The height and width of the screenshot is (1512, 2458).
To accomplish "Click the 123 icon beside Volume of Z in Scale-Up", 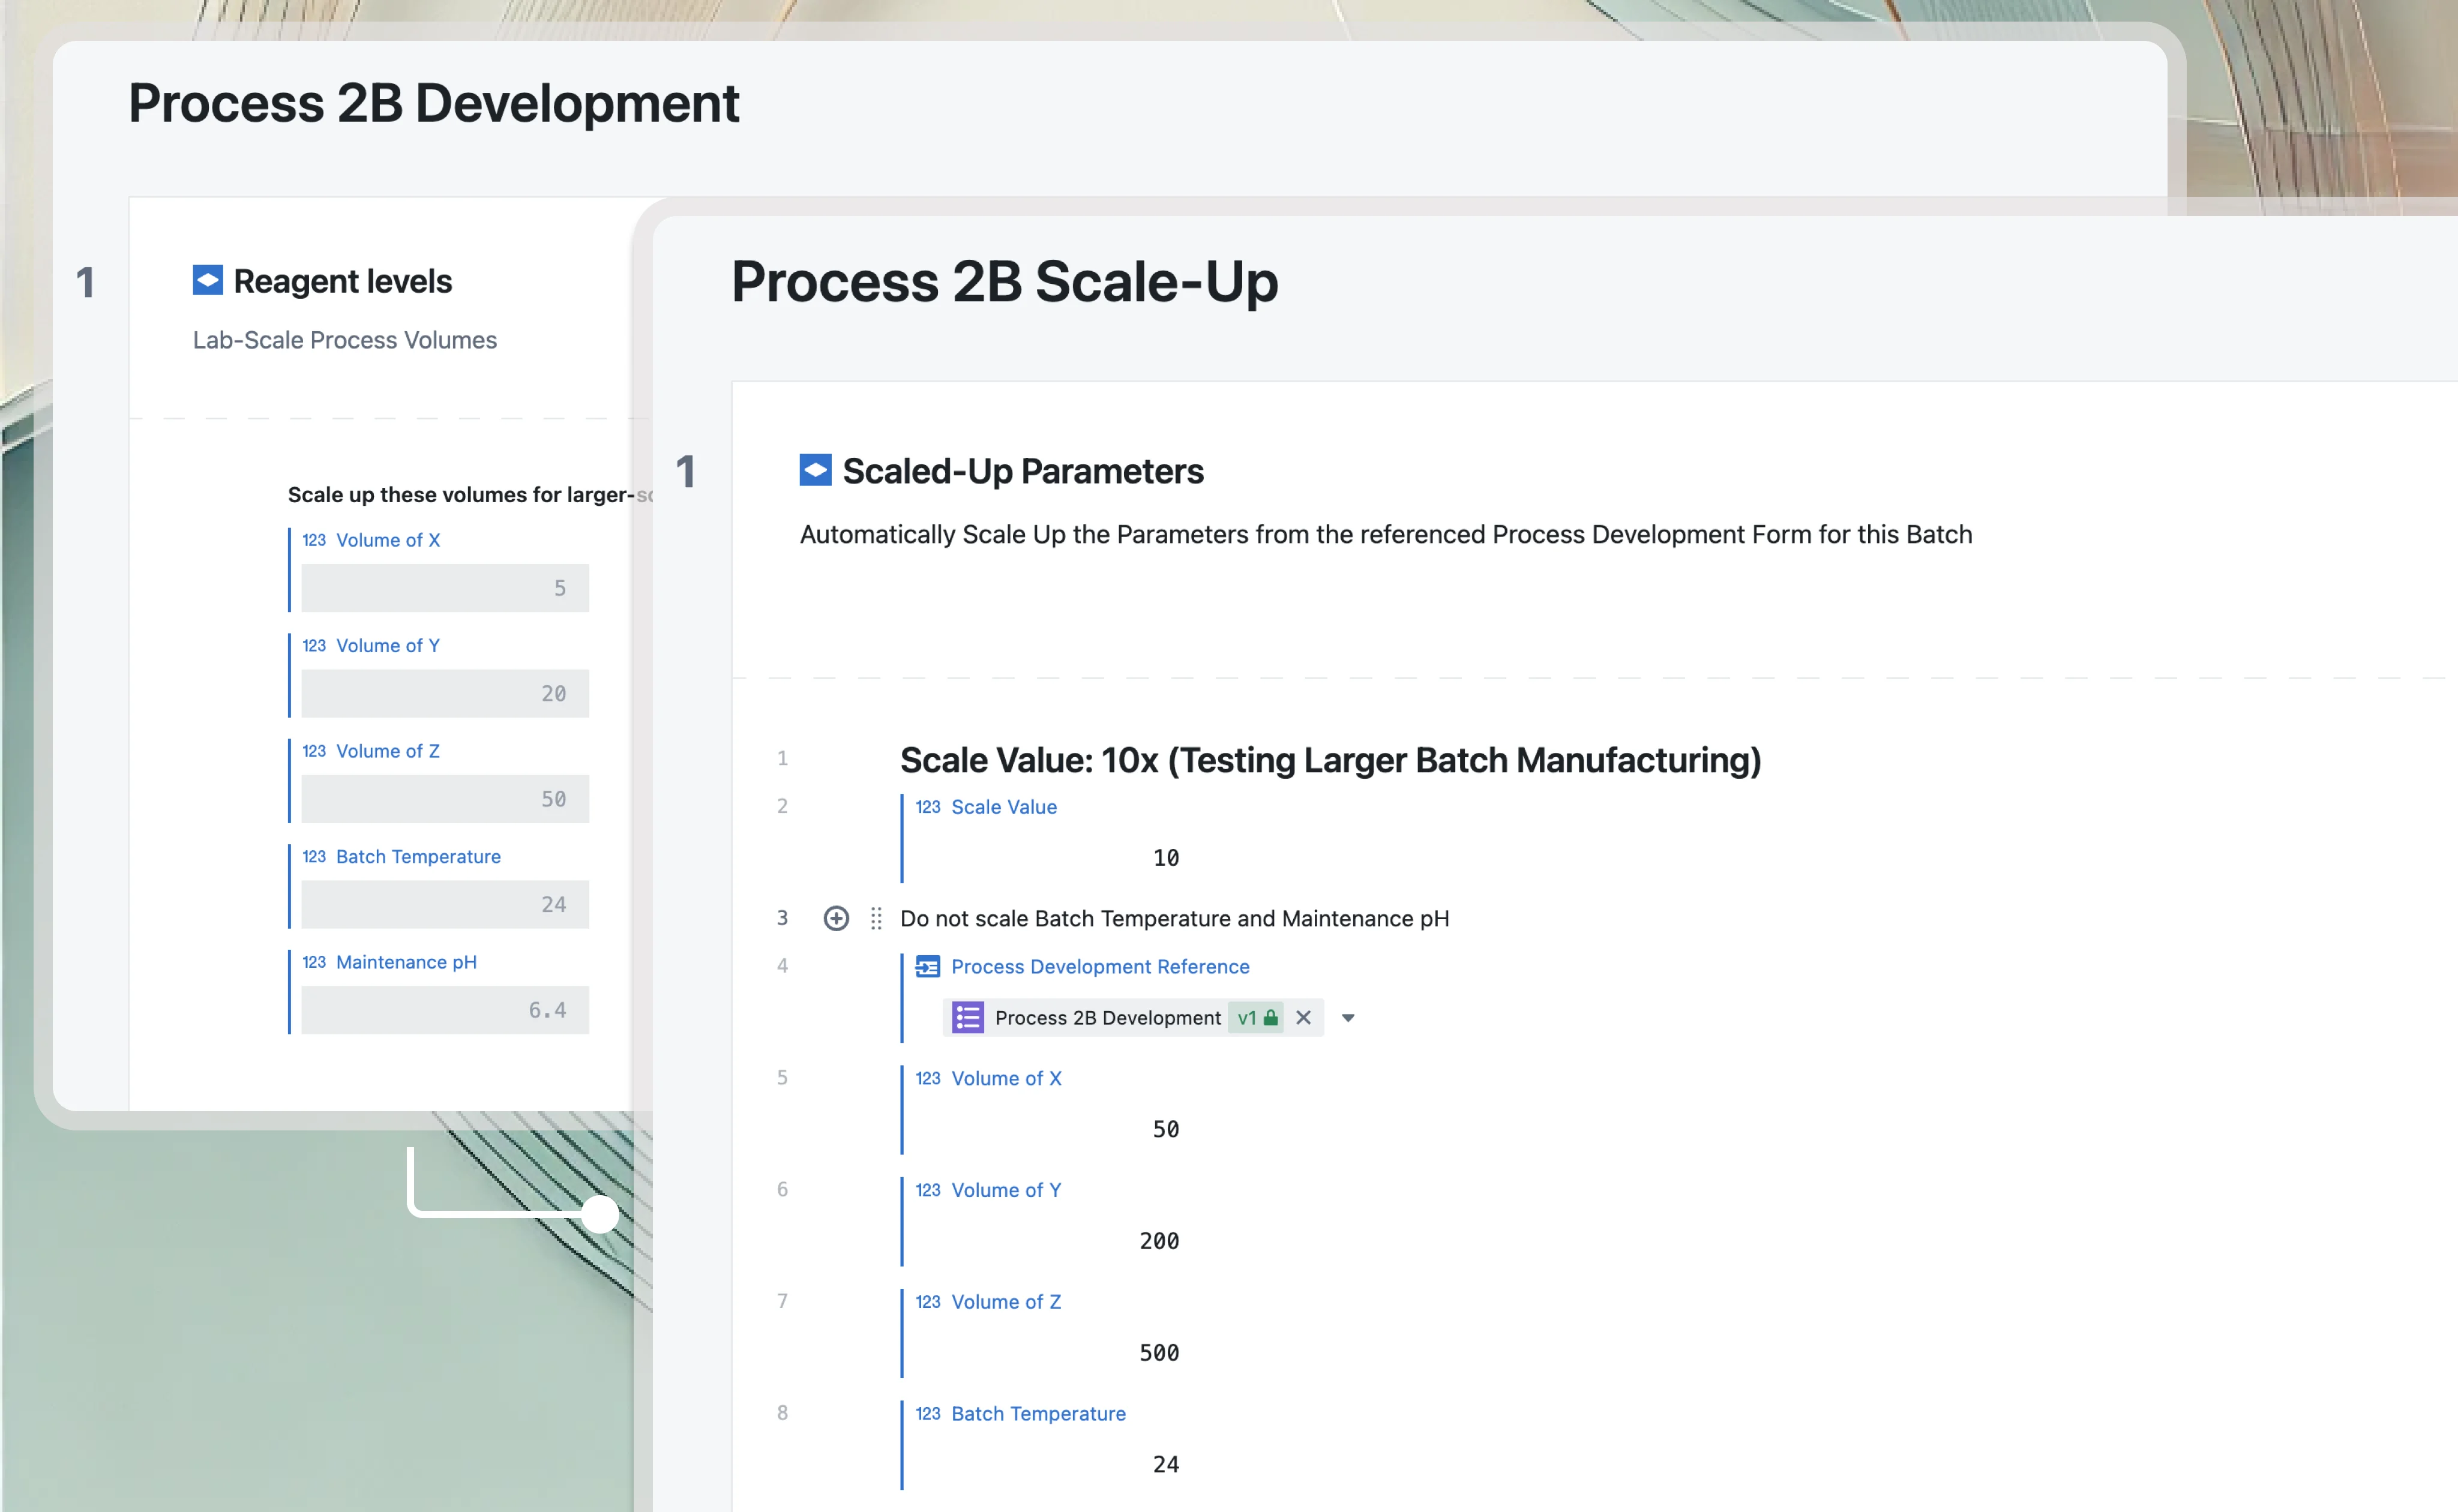I will pos(928,1302).
